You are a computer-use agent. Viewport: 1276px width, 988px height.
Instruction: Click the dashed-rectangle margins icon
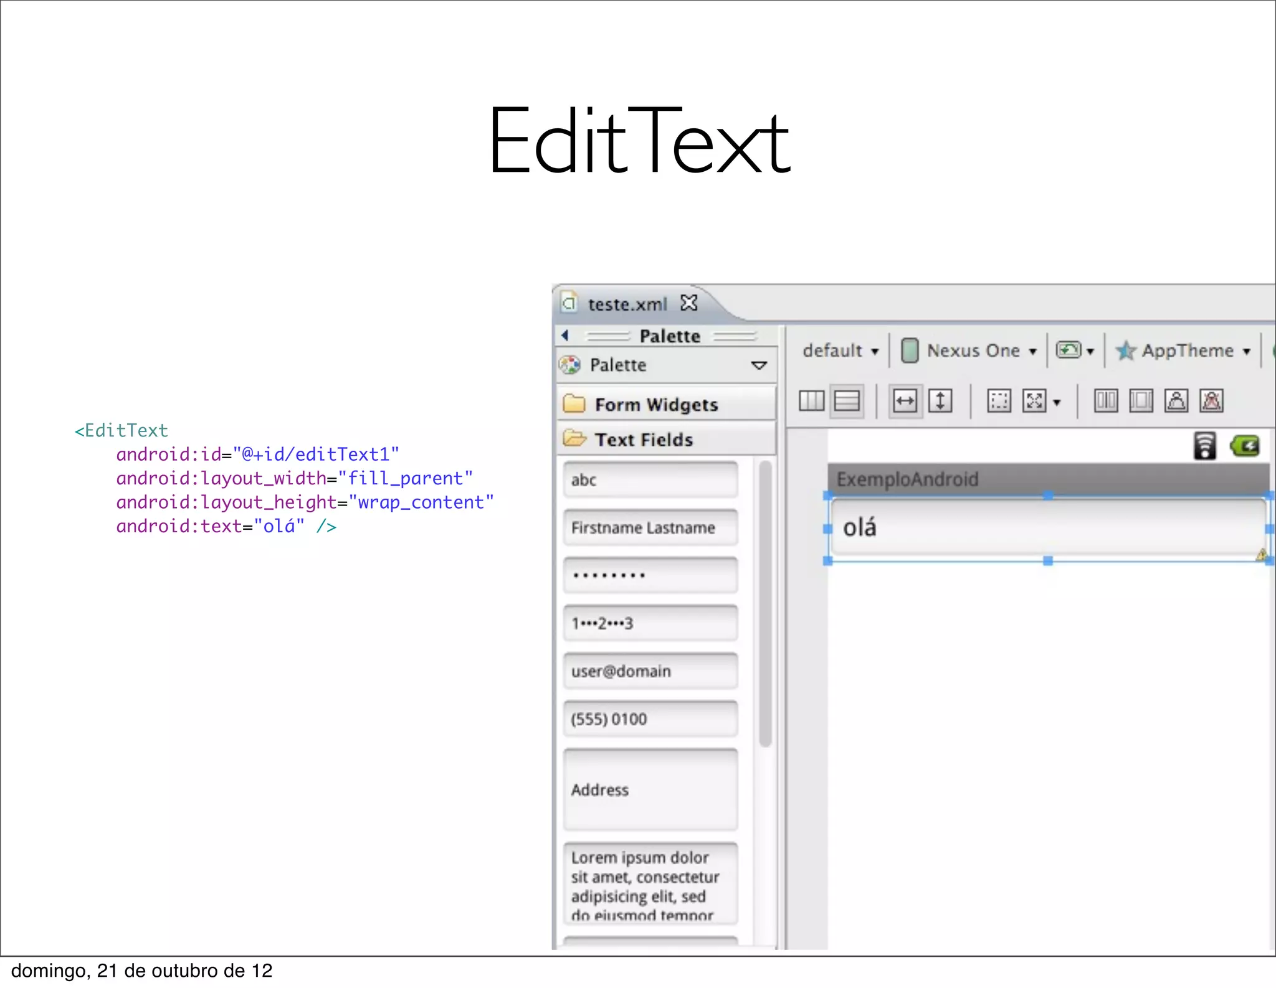coord(999,401)
